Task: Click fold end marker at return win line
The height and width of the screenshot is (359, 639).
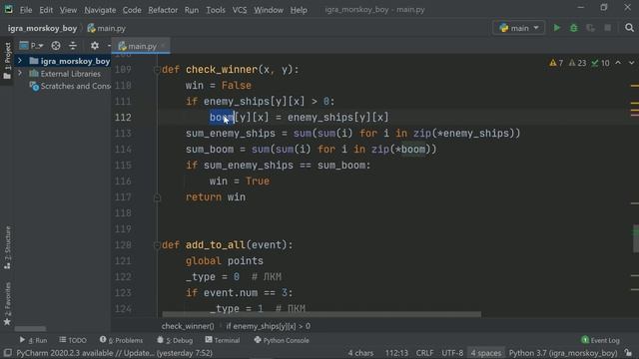Action: pyautogui.click(x=157, y=197)
